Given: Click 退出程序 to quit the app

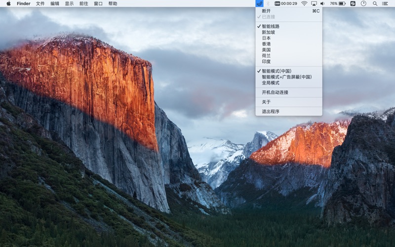Looking at the screenshot, I should [x=271, y=112].
